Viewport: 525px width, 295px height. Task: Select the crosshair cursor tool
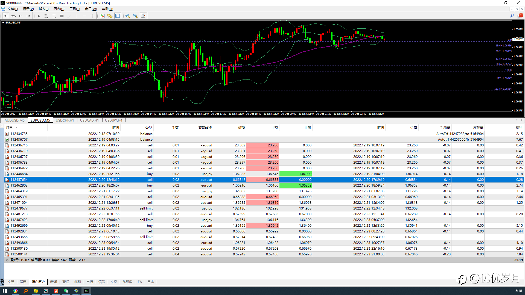(x=92, y=16)
